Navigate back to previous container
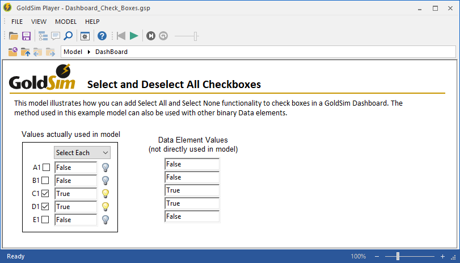This screenshot has height=263, width=460. [x=38, y=52]
